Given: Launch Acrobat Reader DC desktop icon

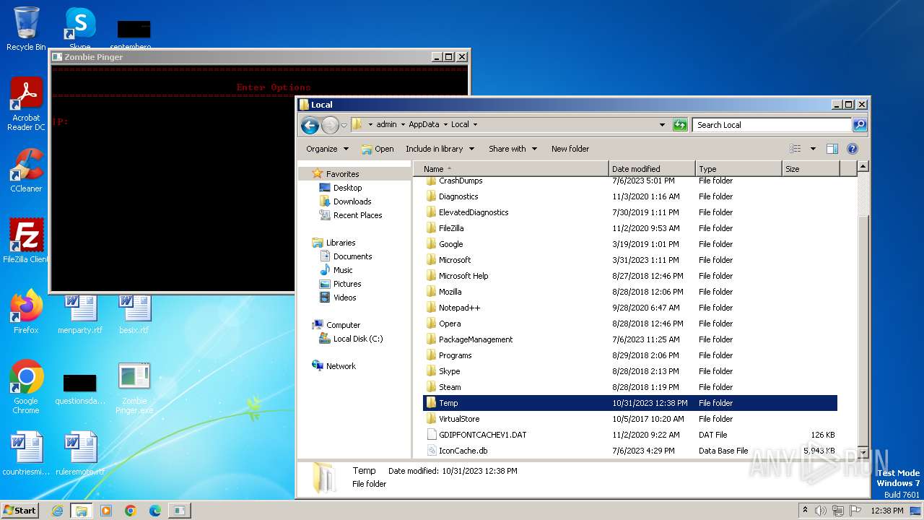Looking at the screenshot, I should point(26,104).
